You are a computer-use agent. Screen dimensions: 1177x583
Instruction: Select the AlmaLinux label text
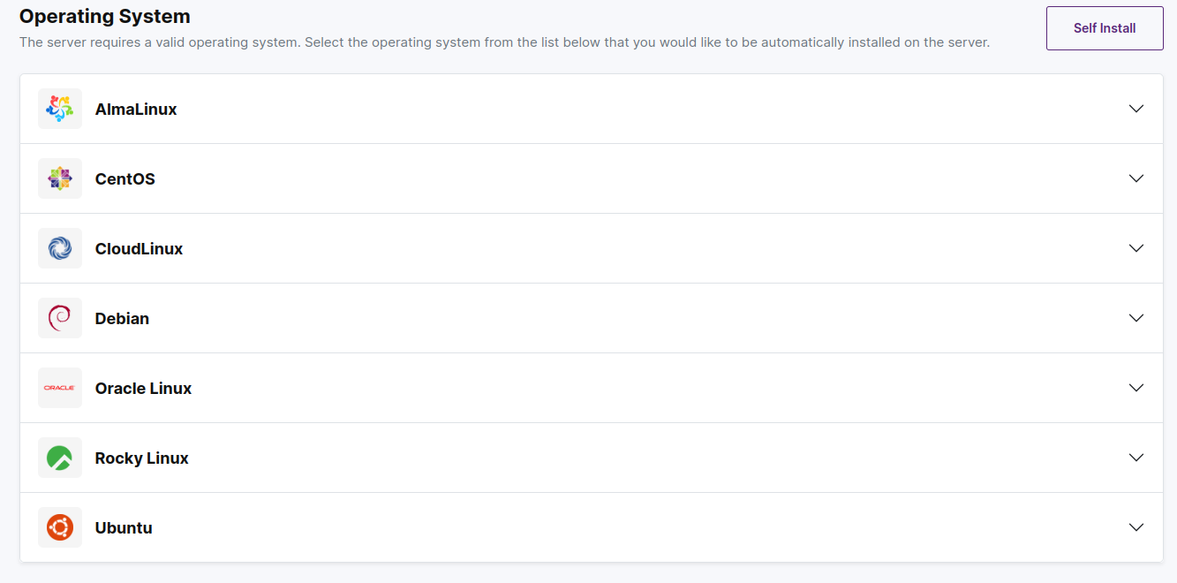tap(136, 110)
